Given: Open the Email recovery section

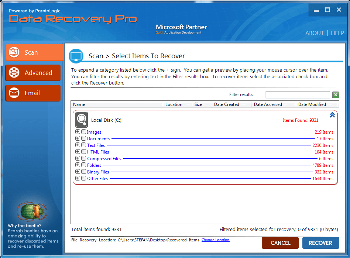Looking at the screenshot, I should click(33, 93).
